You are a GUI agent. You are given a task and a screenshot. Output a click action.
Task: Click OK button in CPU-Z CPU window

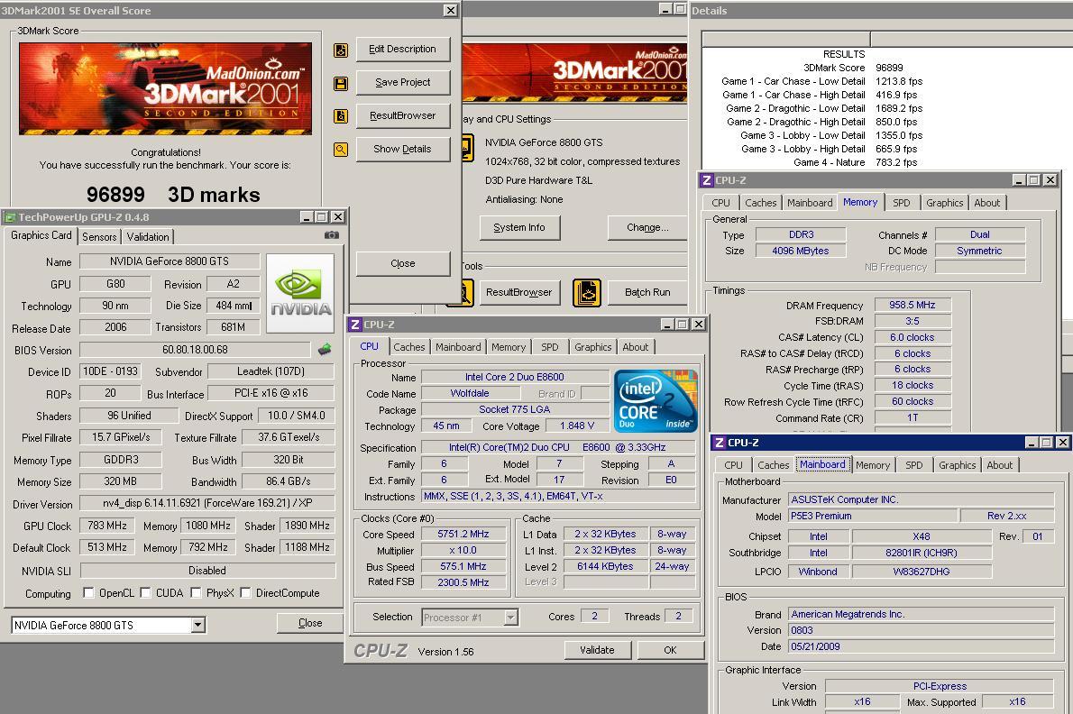pyautogui.click(x=670, y=650)
